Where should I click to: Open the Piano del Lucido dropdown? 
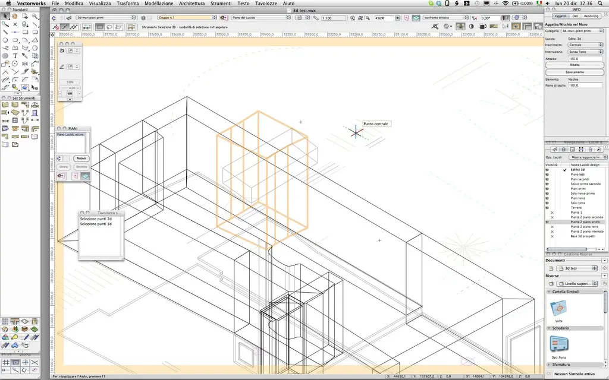(260, 18)
